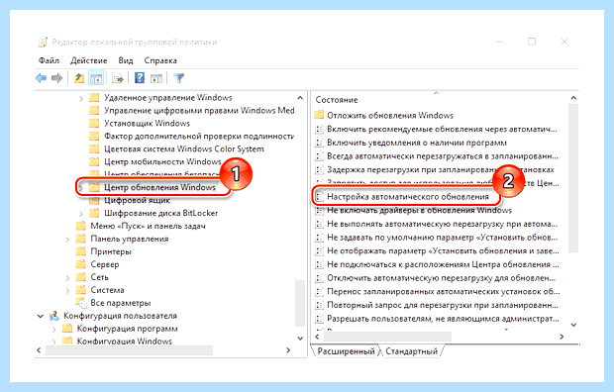Select Управление цифровыми правами Windows Media
The width and height of the screenshot is (614, 392).
199,111
